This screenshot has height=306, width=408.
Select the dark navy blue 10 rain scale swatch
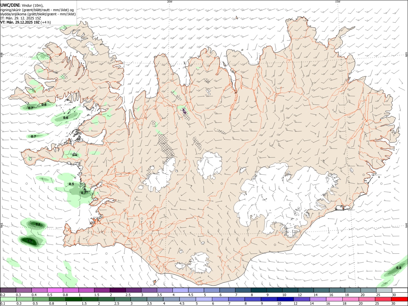(x=285, y=299)
